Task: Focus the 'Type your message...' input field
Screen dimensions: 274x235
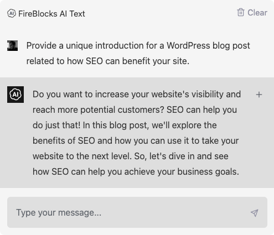Action: (x=137, y=212)
